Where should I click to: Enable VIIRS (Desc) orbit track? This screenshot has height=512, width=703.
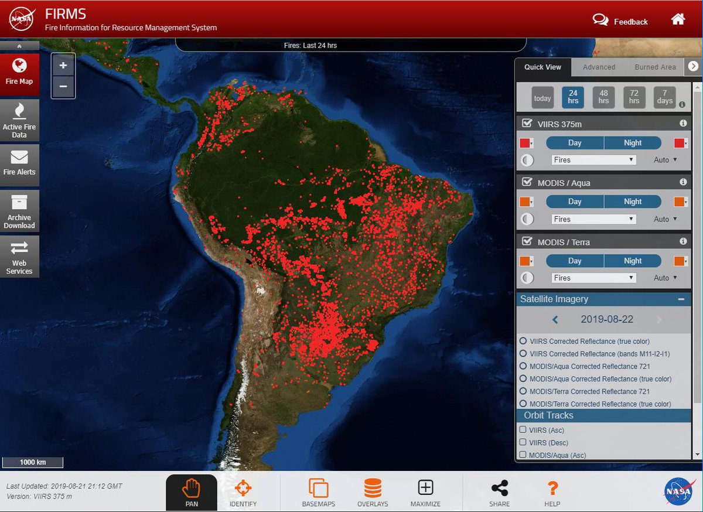523,442
